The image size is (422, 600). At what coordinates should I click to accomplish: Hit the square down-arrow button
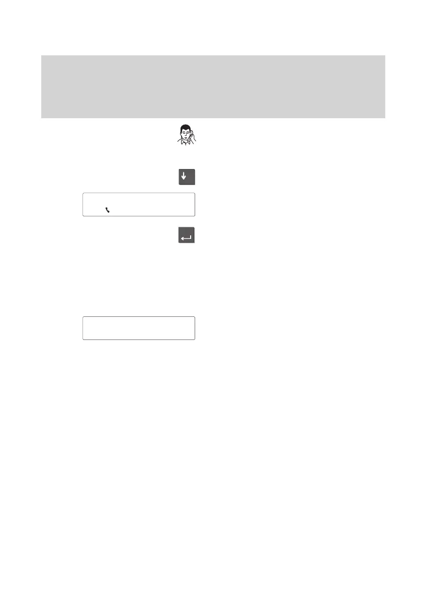point(187,177)
